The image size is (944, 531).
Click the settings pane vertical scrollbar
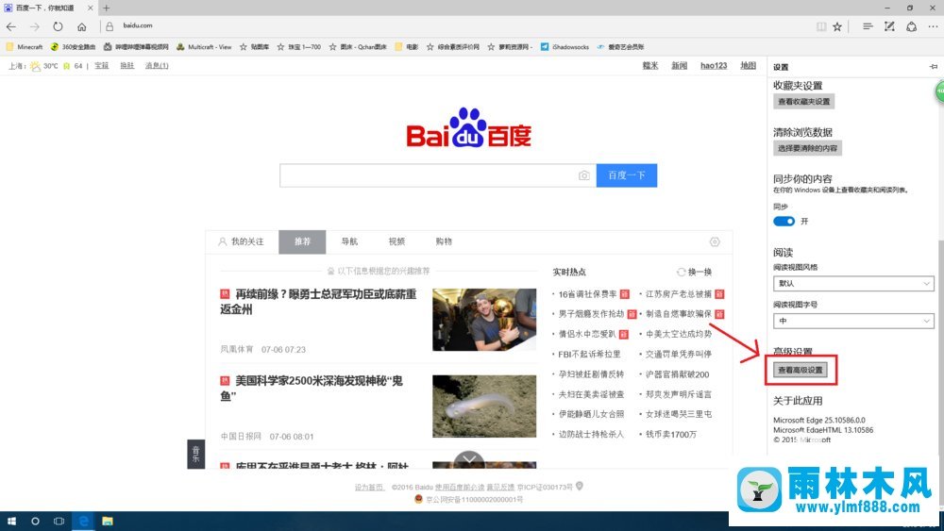point(940,349)
